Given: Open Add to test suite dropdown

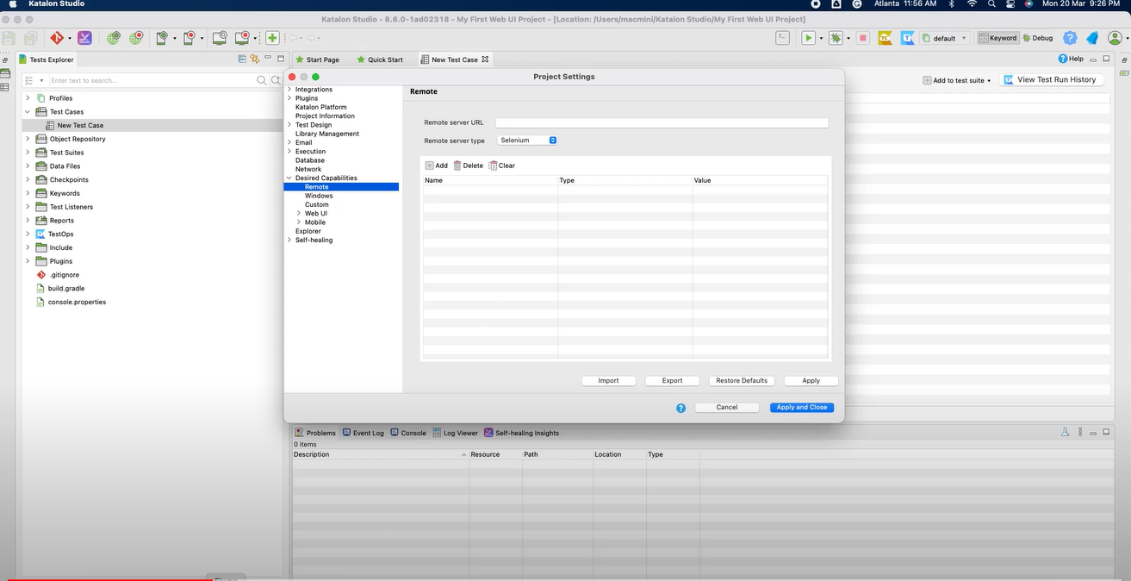Looking at the screenshot, I should coord(957,80).
